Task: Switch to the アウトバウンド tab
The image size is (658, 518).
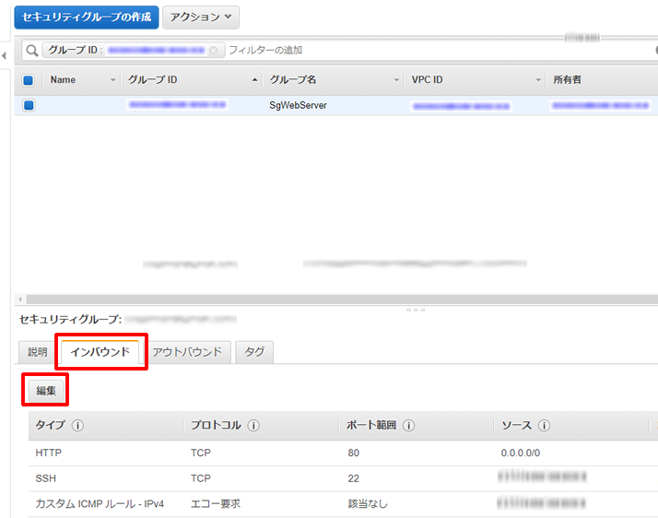Action: point(187,352)
